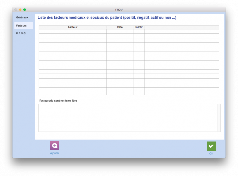Click the Ajouter label under the icon
Screen dimensions: 238x176
tap(55, 153)
